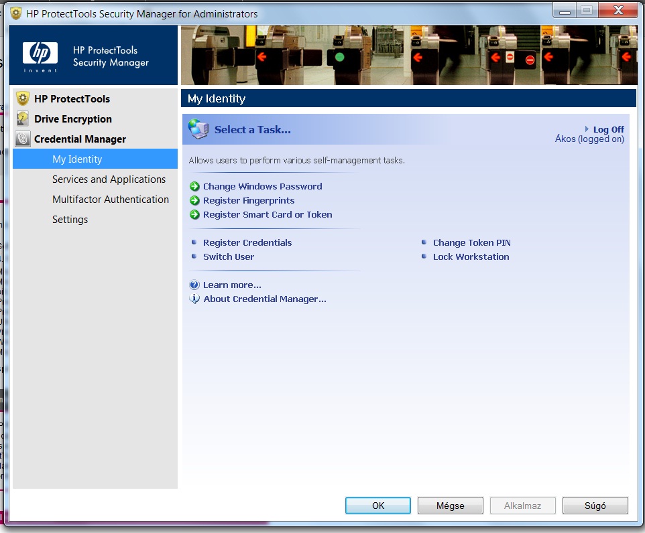This screenshot has height=533, width=645.
Task: Click the small arrow next to Log Off
Action: (x=587, y=129)
